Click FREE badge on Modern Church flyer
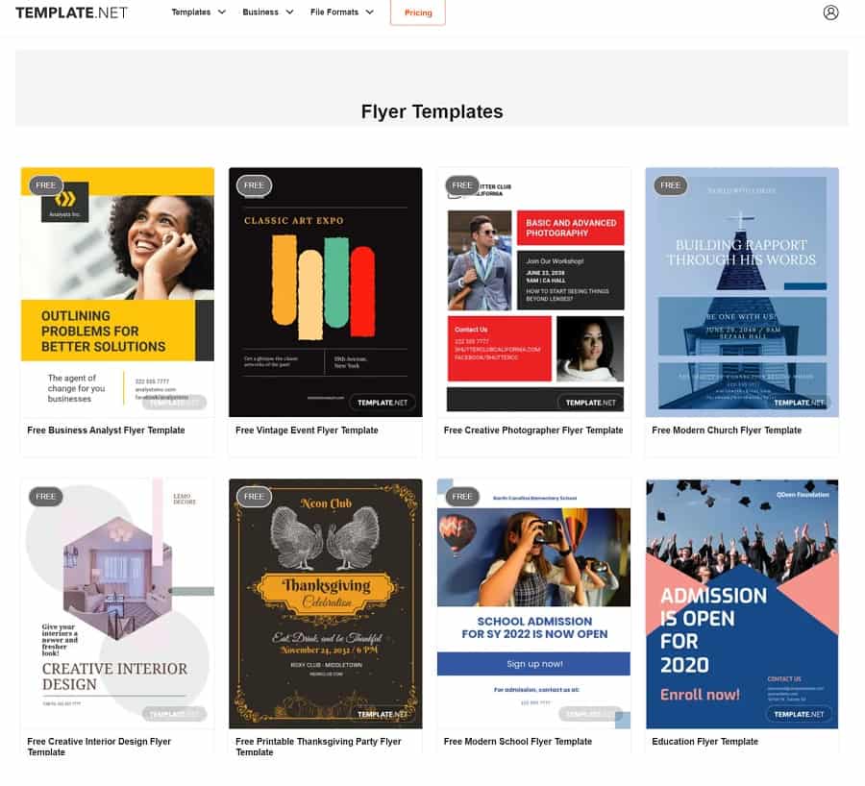The width and height of the screenshot is (865, 786). [670, 185]
